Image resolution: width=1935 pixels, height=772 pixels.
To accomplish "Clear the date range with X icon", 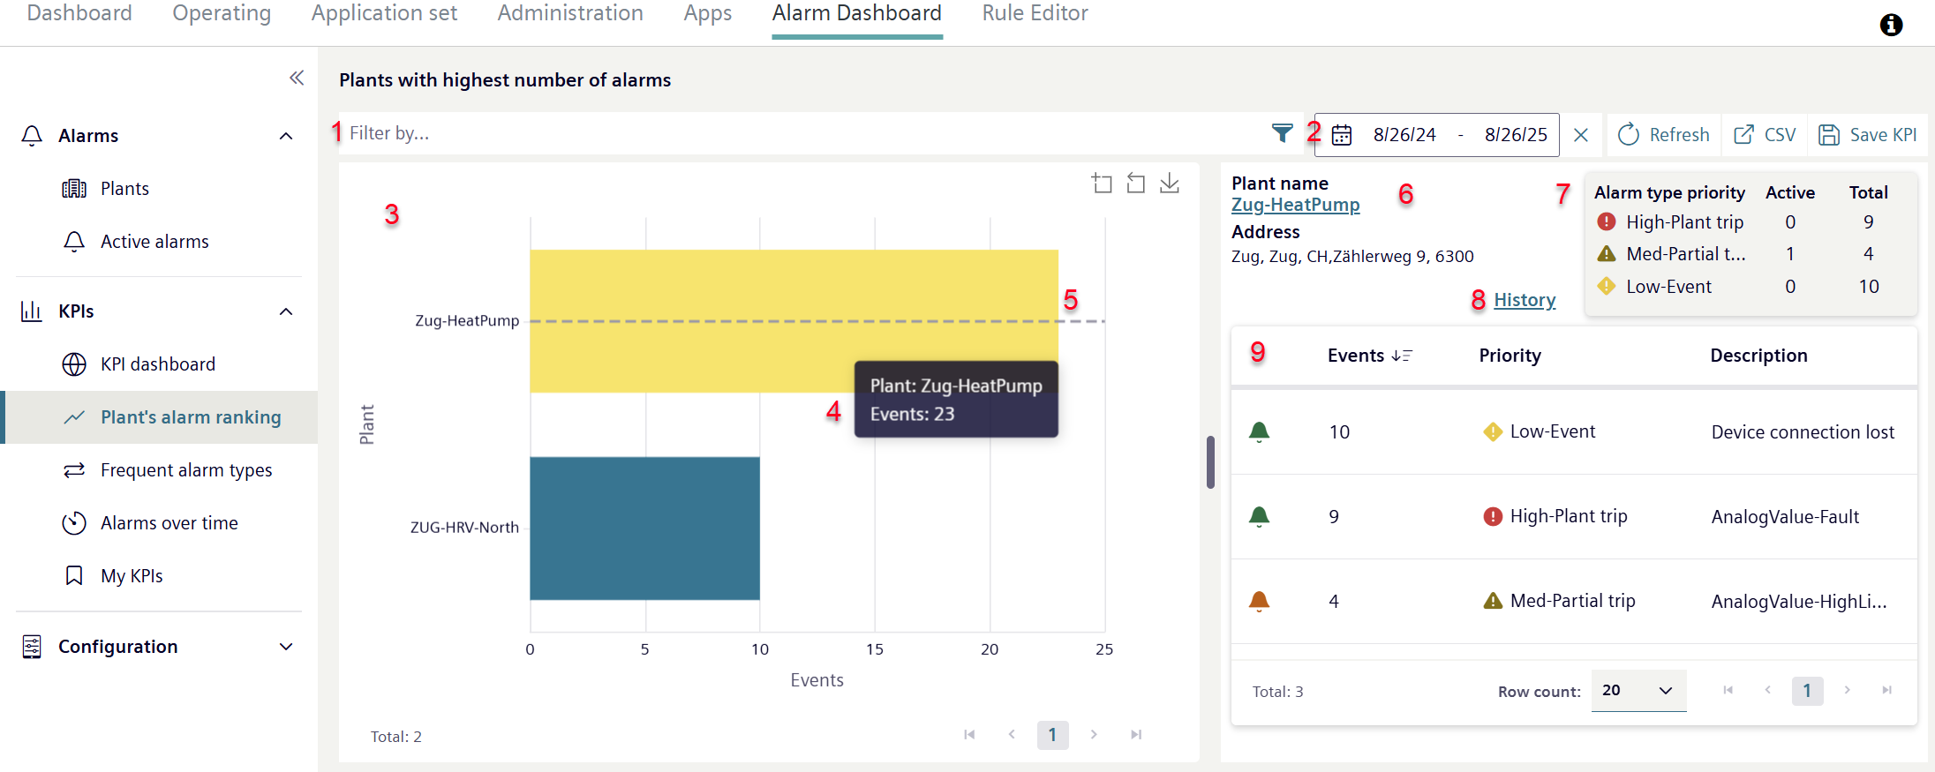I will pos(1581,135).
